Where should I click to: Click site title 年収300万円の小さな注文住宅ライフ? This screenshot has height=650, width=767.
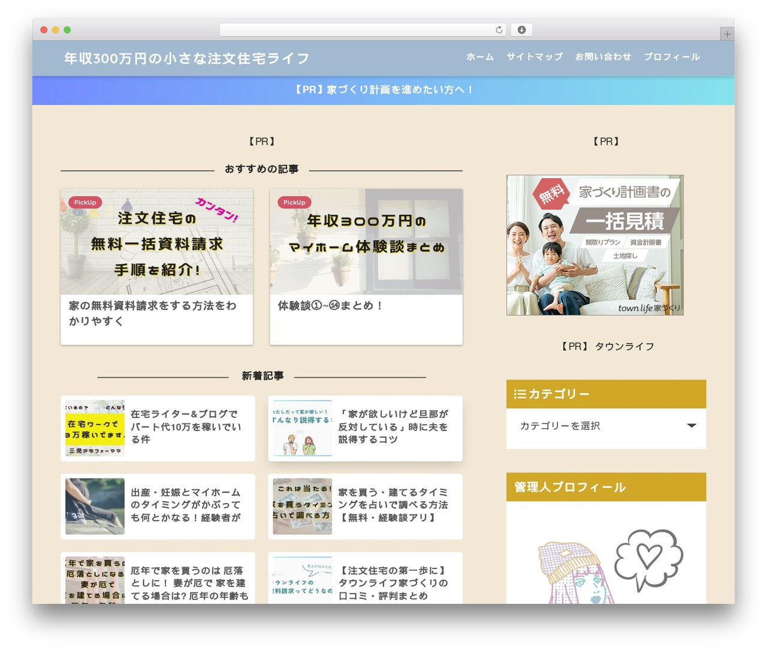[x=187, y=58]
